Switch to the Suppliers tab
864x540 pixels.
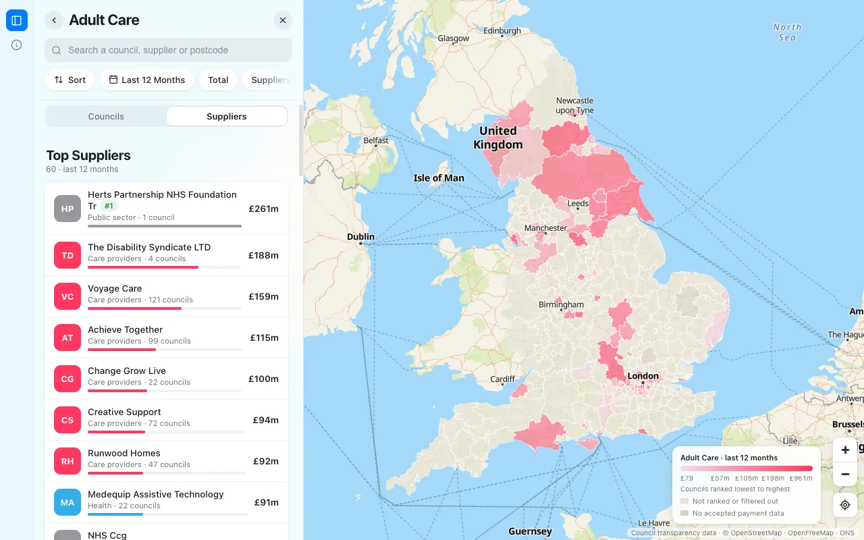tap(227, 116)
